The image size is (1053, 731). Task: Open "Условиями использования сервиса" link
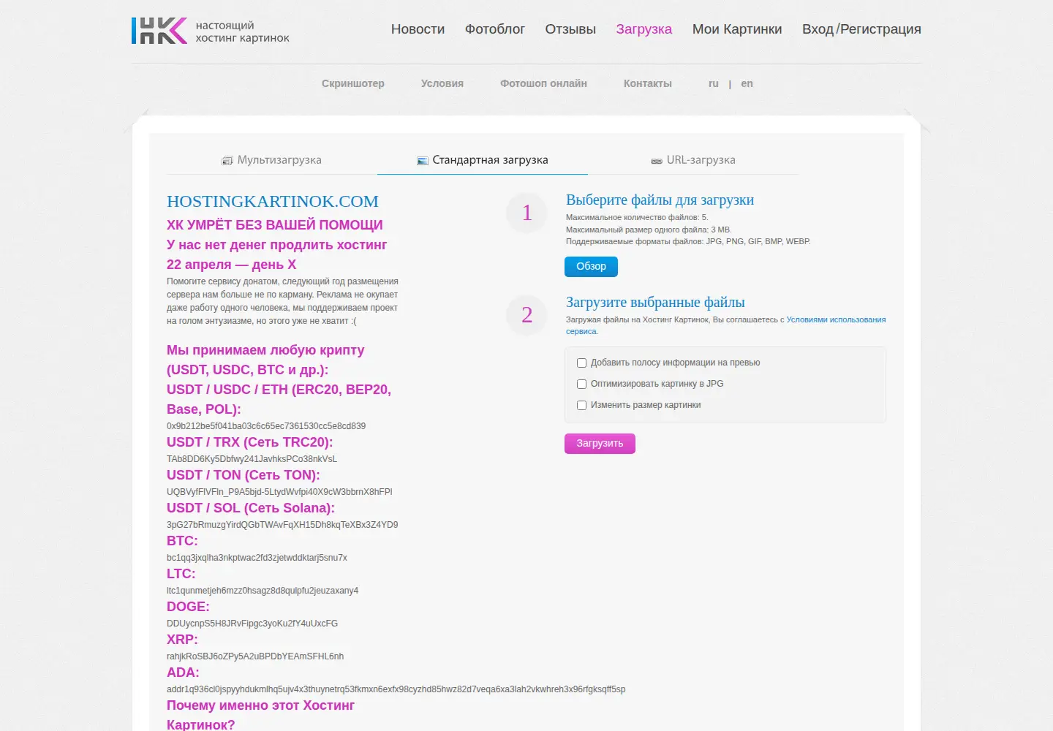point(836,319)
